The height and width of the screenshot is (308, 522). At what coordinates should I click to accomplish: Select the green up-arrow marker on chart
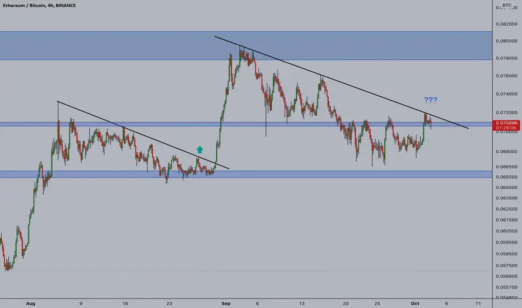point(199,150)
